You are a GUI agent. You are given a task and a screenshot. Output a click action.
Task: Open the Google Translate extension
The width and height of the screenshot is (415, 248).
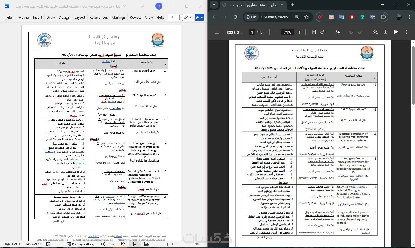341,17
